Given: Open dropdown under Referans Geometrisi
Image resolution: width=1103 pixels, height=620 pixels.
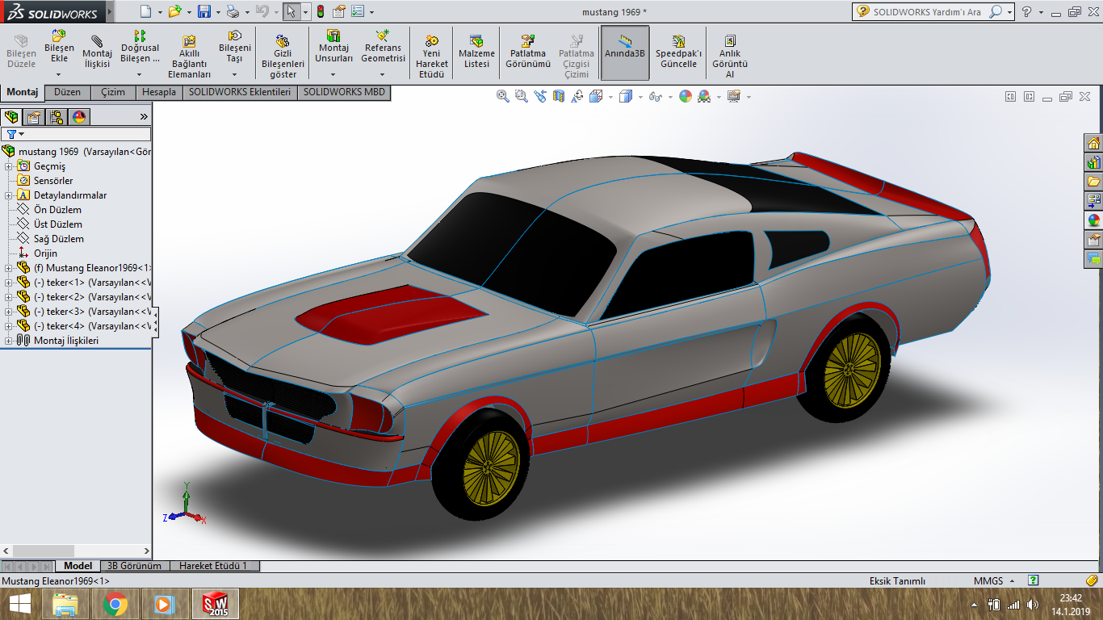Looking at the screenshot, I should pyautogui.click(x=383, y=74).
